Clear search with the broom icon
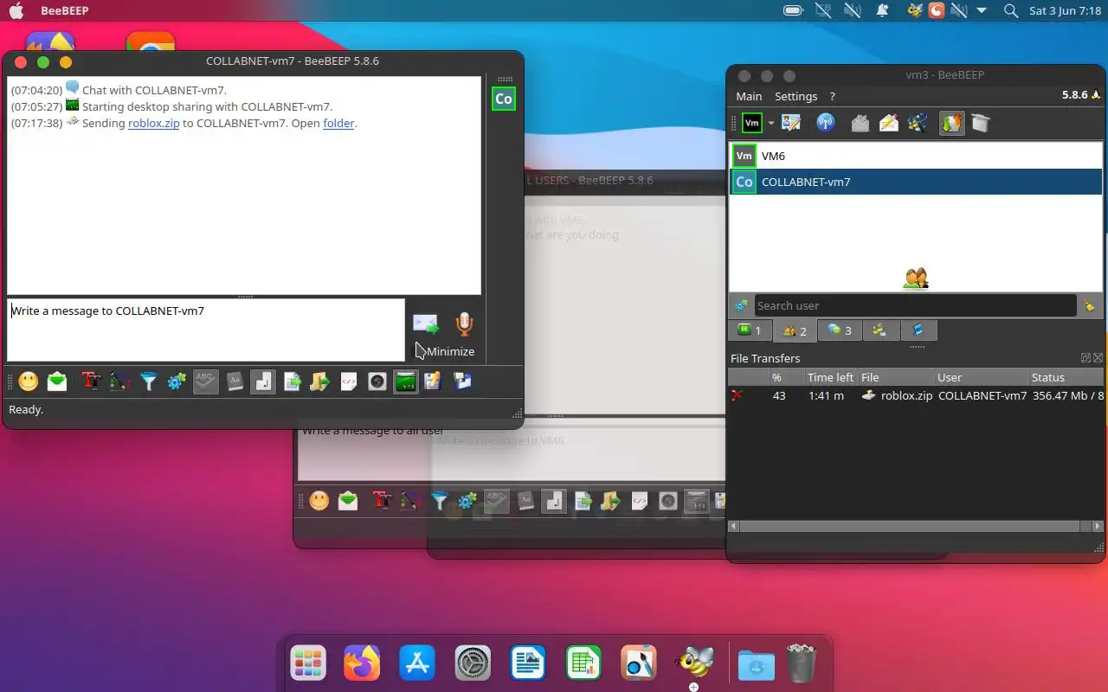1108x692 pixels. click(x=1089, y=305)
